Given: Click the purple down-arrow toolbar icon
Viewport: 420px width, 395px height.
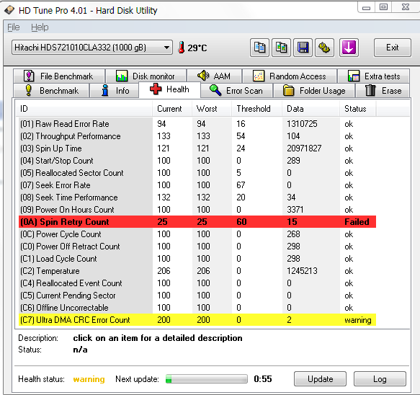Looking at the screenshot, I should (x=349, y=48).
